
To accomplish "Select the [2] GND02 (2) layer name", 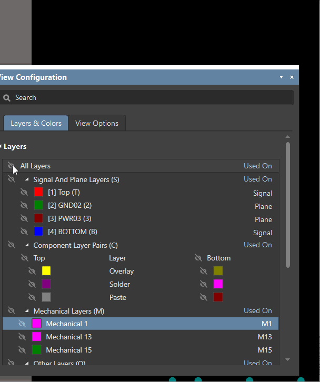I will click(x=69, y=205).
